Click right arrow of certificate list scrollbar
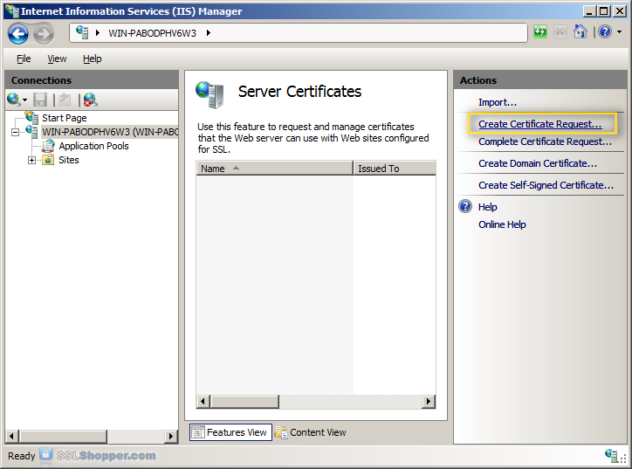Image resolution: width=632 pixels, height=469 pixels. point(429,401)
